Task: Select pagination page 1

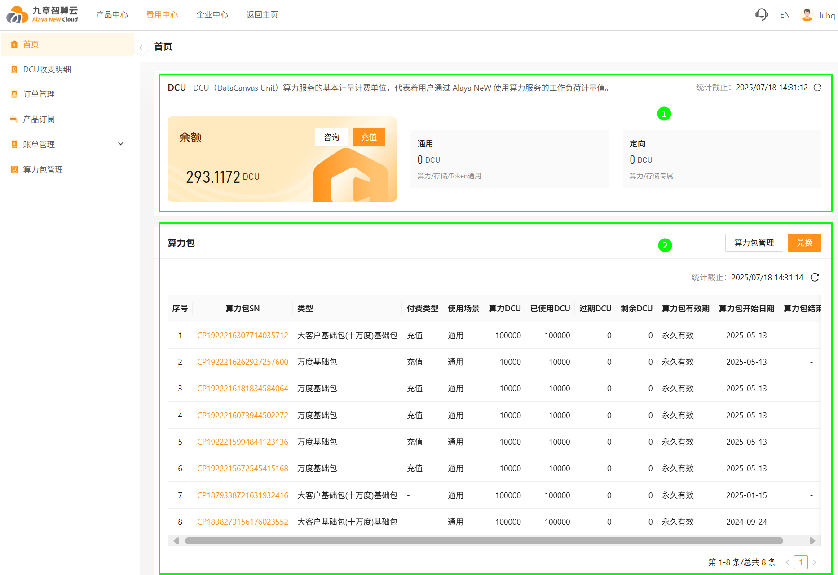Action: (801, 562)
